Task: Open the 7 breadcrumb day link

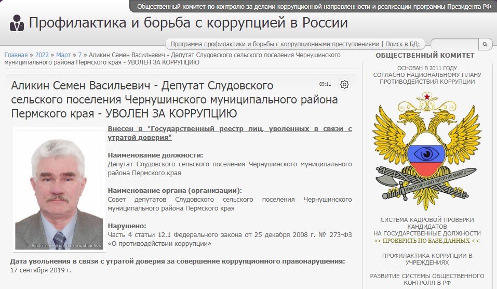Action: (80, 55)
